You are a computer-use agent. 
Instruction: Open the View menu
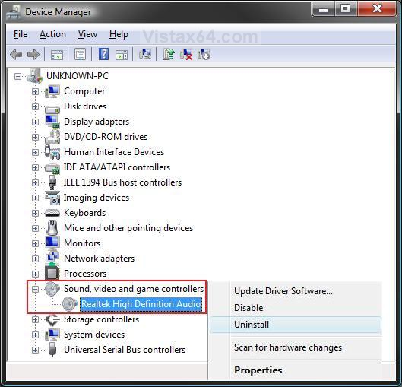(x=87, y=34)
